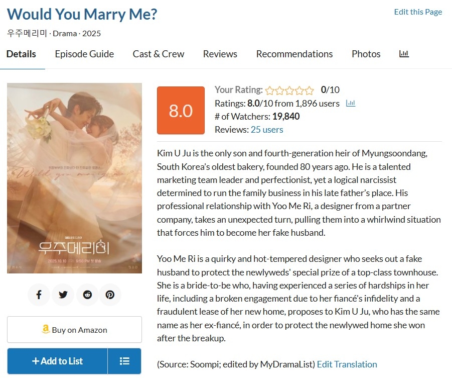Click Buy on Amazon button
This screenshot has height=380, width=452.
point(74,330)
